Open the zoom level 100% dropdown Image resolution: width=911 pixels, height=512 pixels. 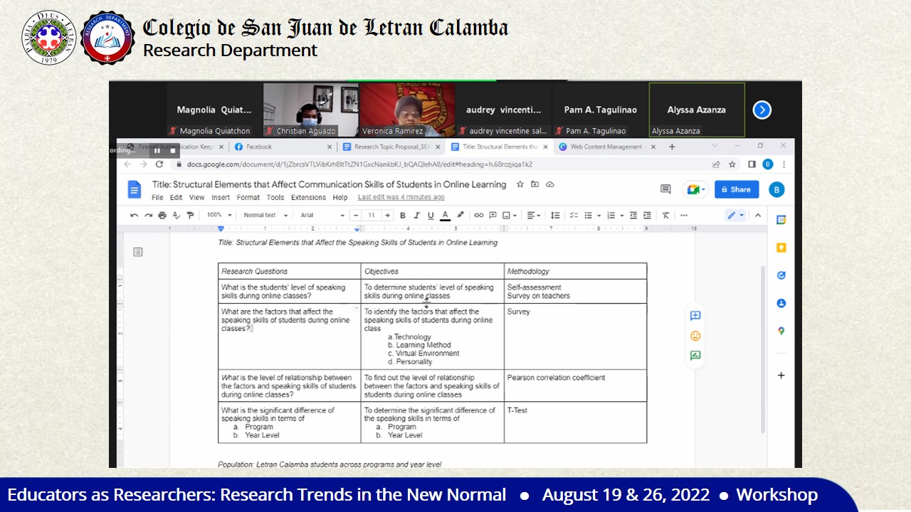click(x=219, y=215)
